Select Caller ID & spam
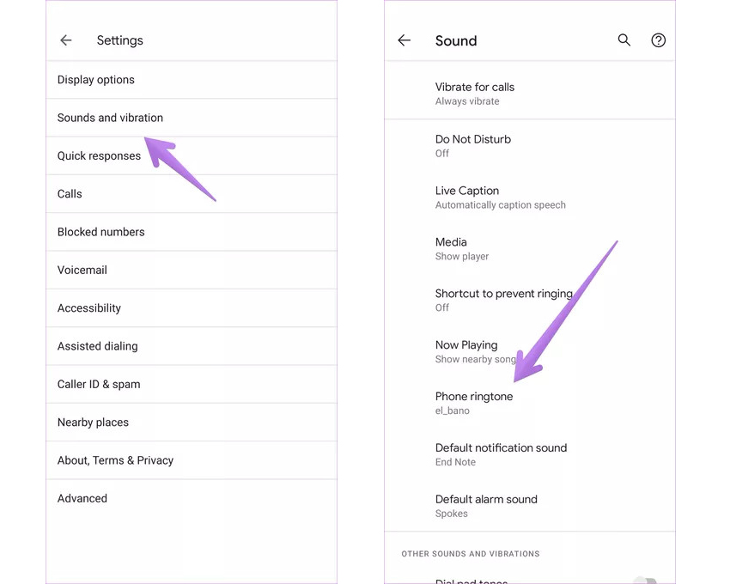 pos(99,384)
